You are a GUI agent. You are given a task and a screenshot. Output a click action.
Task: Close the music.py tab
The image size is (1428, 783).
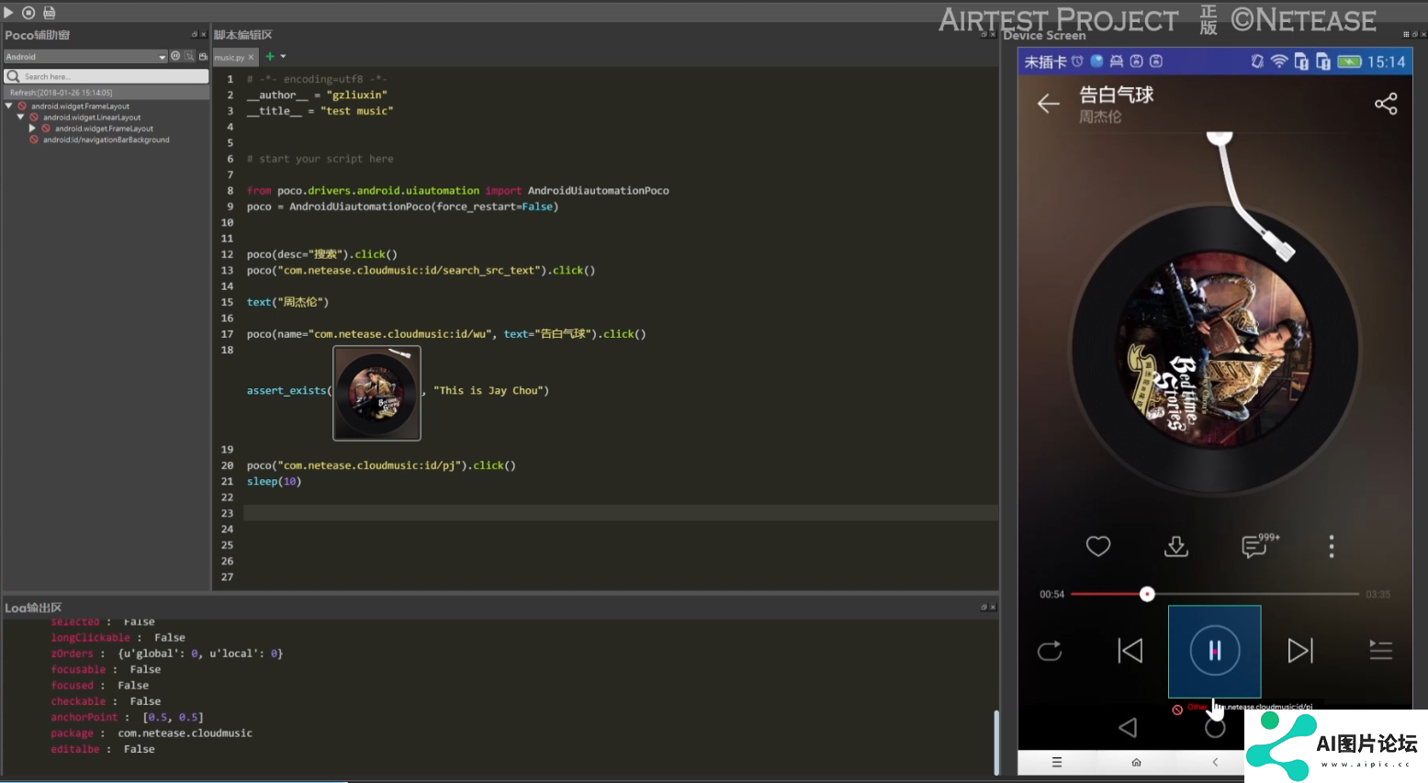(251, 57)
